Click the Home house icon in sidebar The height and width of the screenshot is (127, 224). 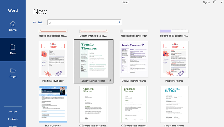[x=13, y=24]
